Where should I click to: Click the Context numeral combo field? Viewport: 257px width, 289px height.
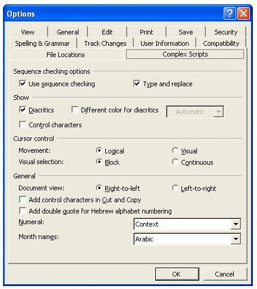tap(187, 224)
